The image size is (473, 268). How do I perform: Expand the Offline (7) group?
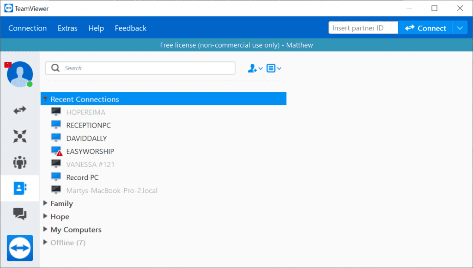pos(45,242)
